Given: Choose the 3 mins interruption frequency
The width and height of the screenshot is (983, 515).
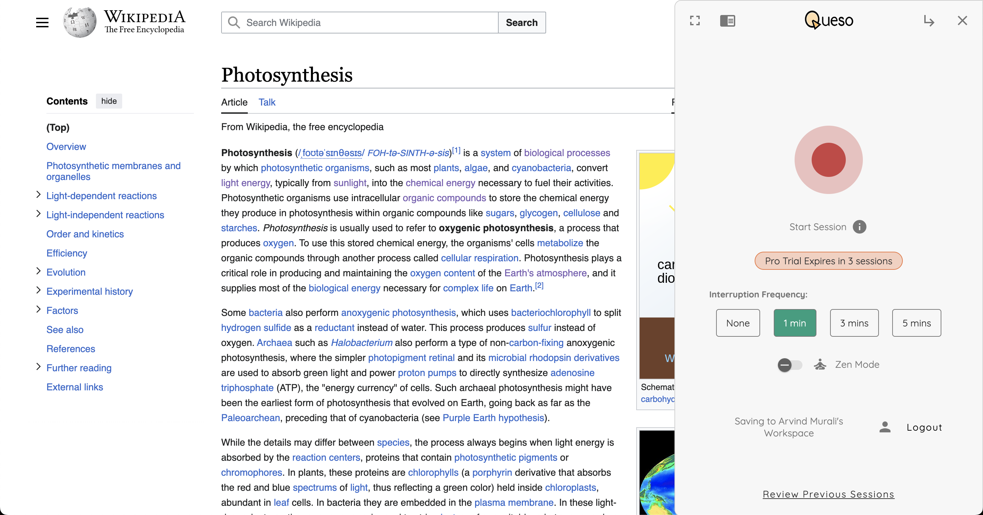Looking at the screenshot, I should point(854,323).
